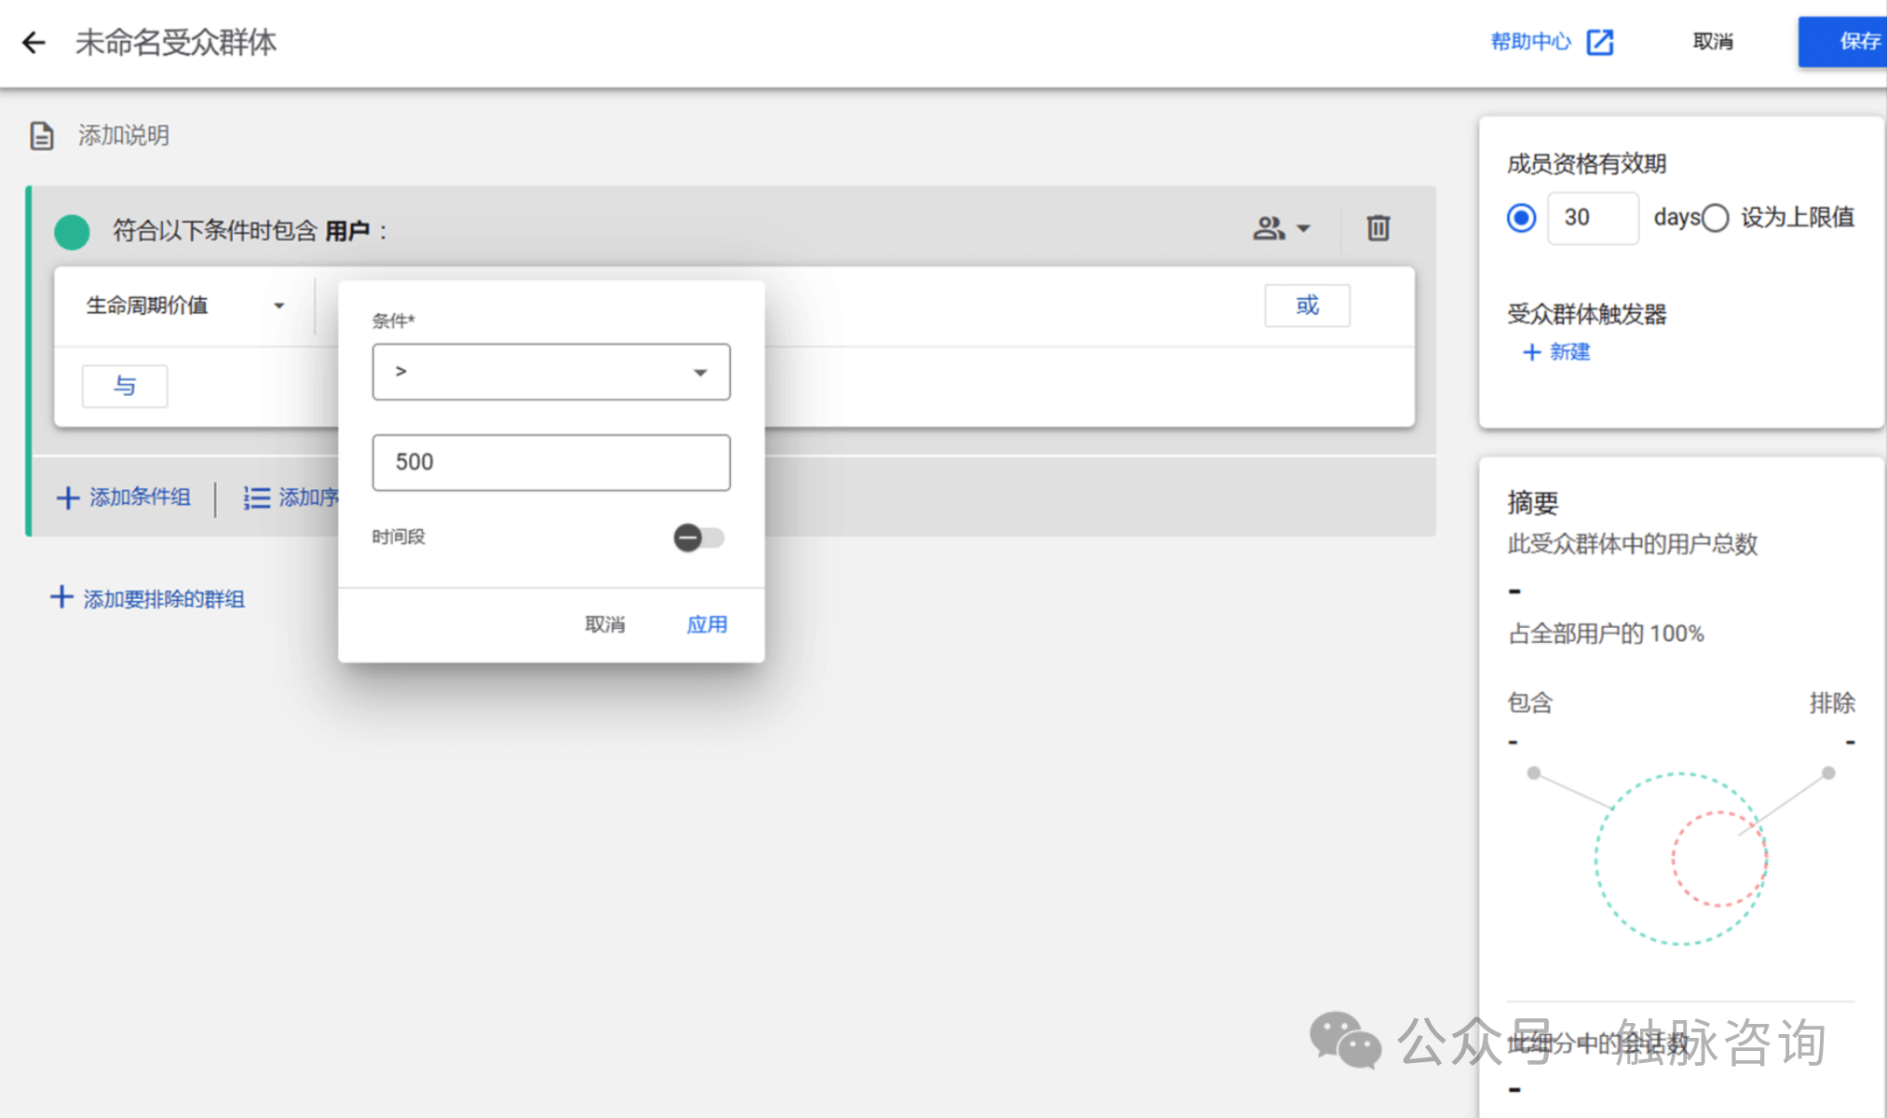Toggle the 时间段 switch
Image resolution: width=1887 pixels, height=1118 pixels.
(x=699, y=538)
